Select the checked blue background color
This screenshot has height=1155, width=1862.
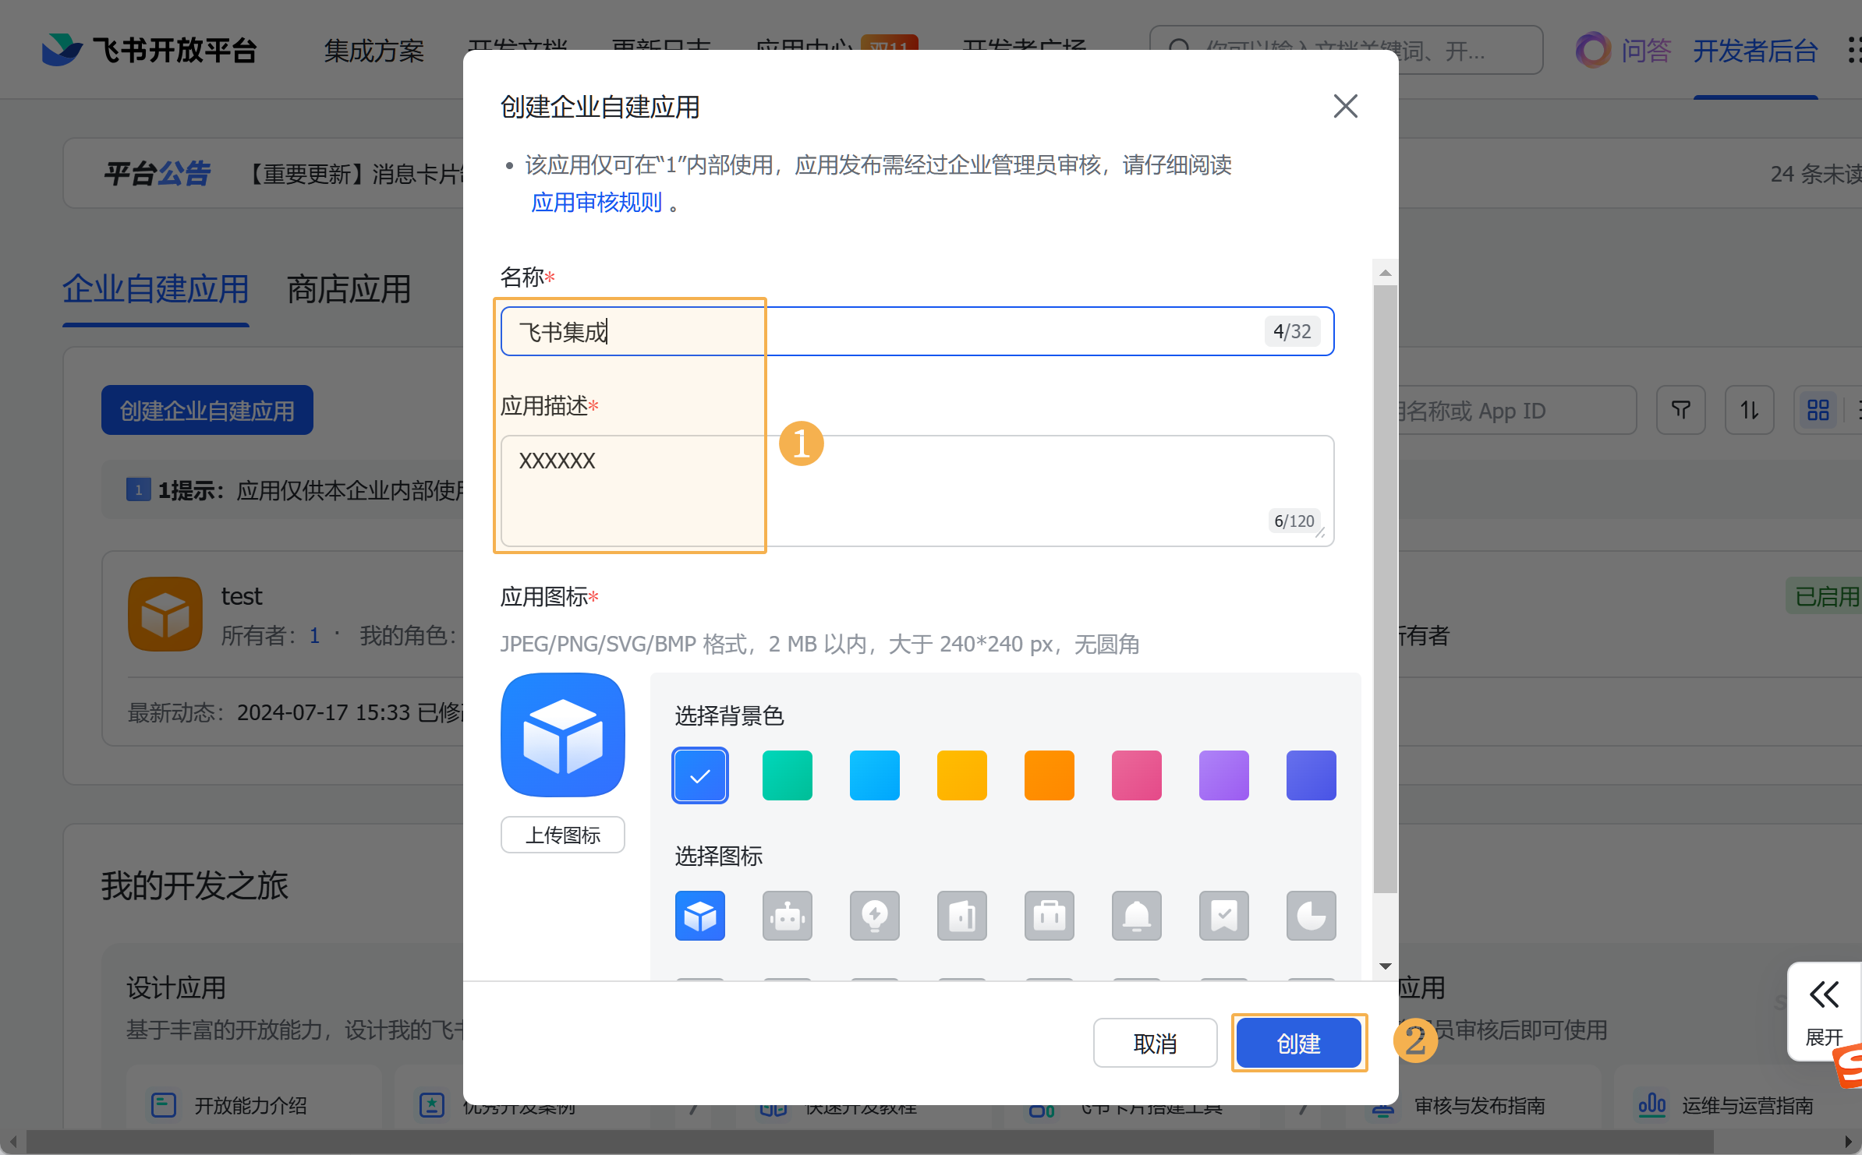pyautogui.click(x=699, y=775)
